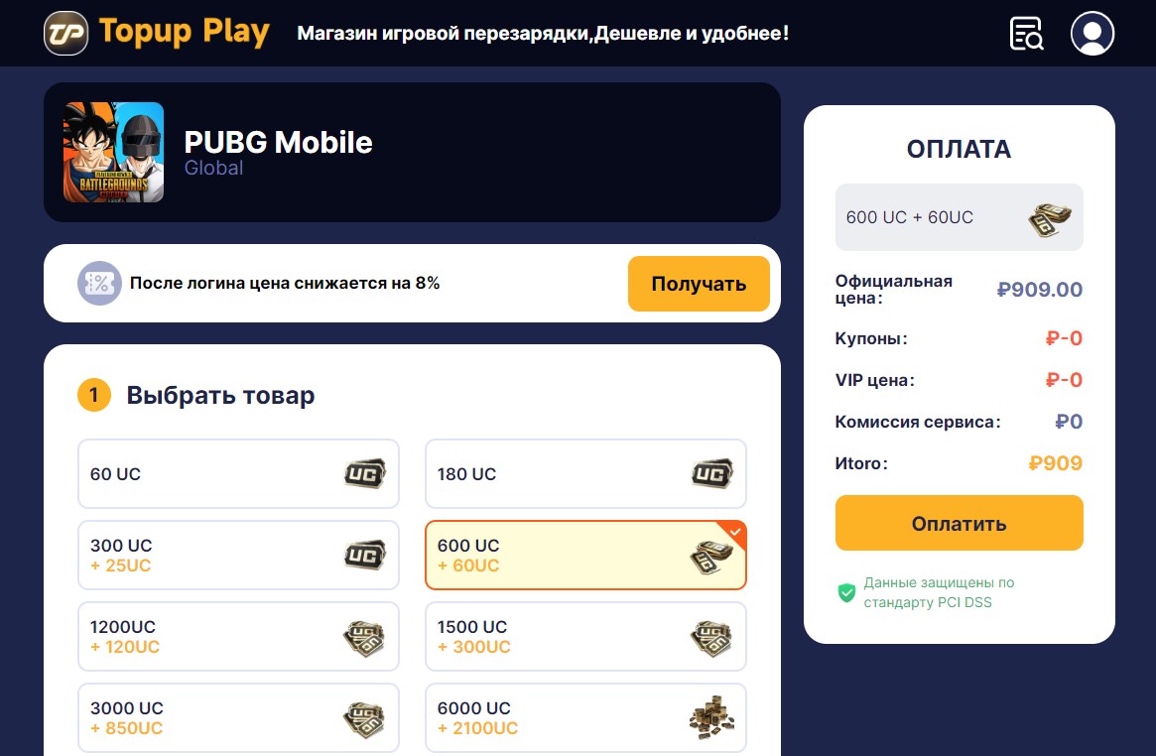Select the 180 UC package
This screenshot has width=1156, height=756.
coord(585,474)
